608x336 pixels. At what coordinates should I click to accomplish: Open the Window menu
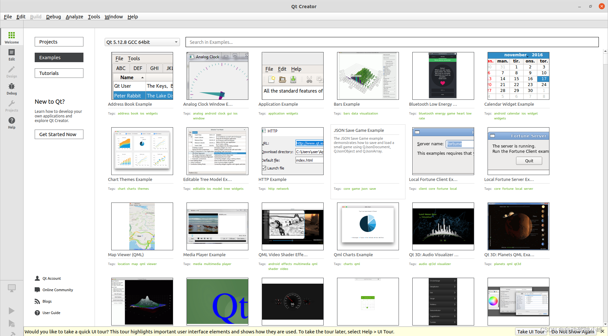pos(114,16)
